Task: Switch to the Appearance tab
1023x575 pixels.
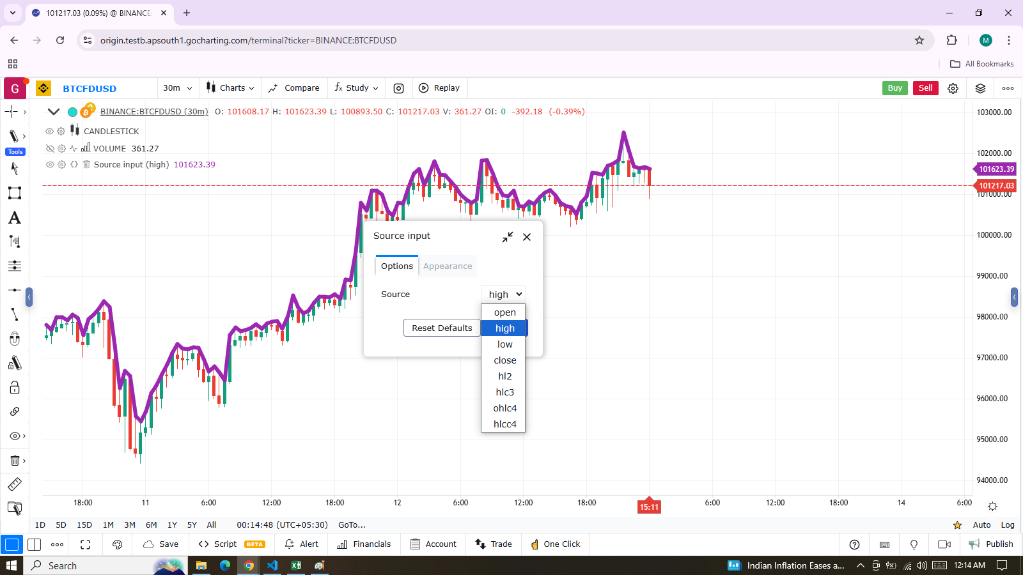Action: click(448, 266)
